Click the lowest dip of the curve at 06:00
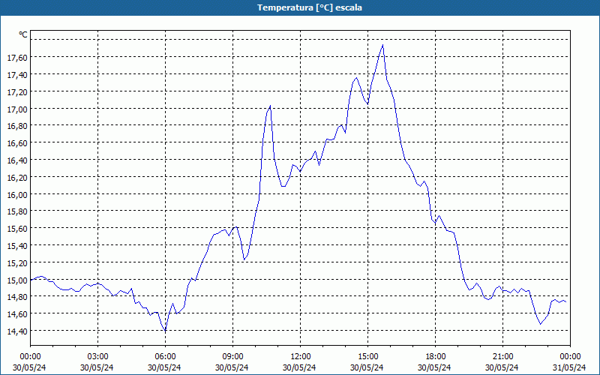 tap(165, 330)
